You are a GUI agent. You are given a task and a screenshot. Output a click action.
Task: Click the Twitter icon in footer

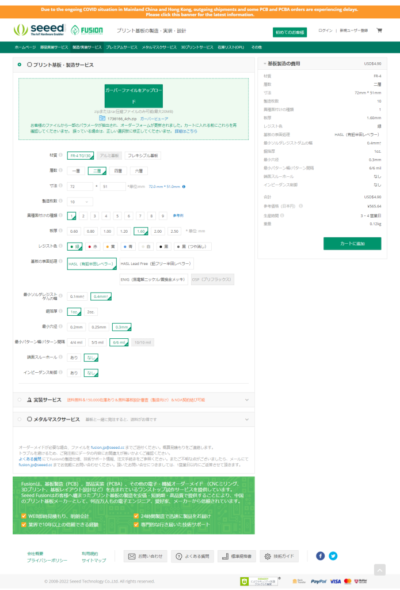pos(333,556)
